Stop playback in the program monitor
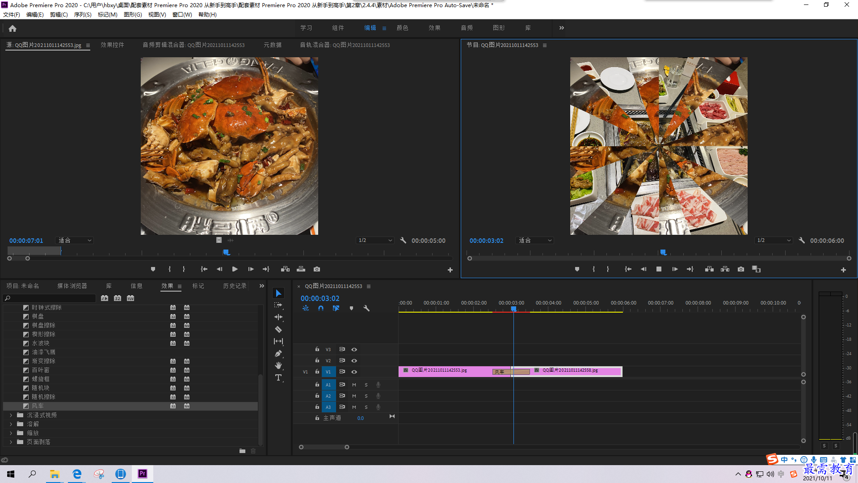Image resolution: width=858 pixels, height=483 pixels. (x=659, y=269)
